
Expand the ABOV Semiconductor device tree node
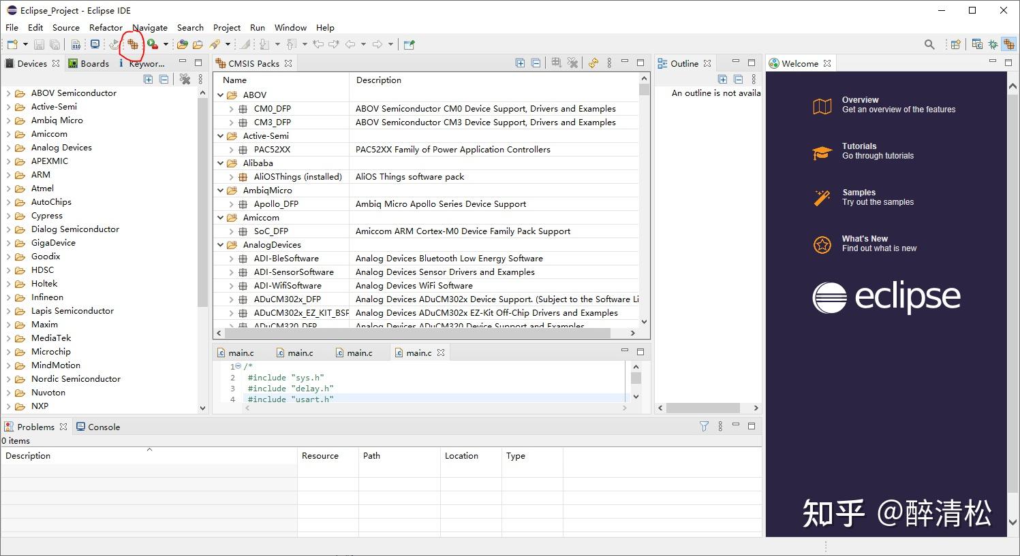click(8, 93)
